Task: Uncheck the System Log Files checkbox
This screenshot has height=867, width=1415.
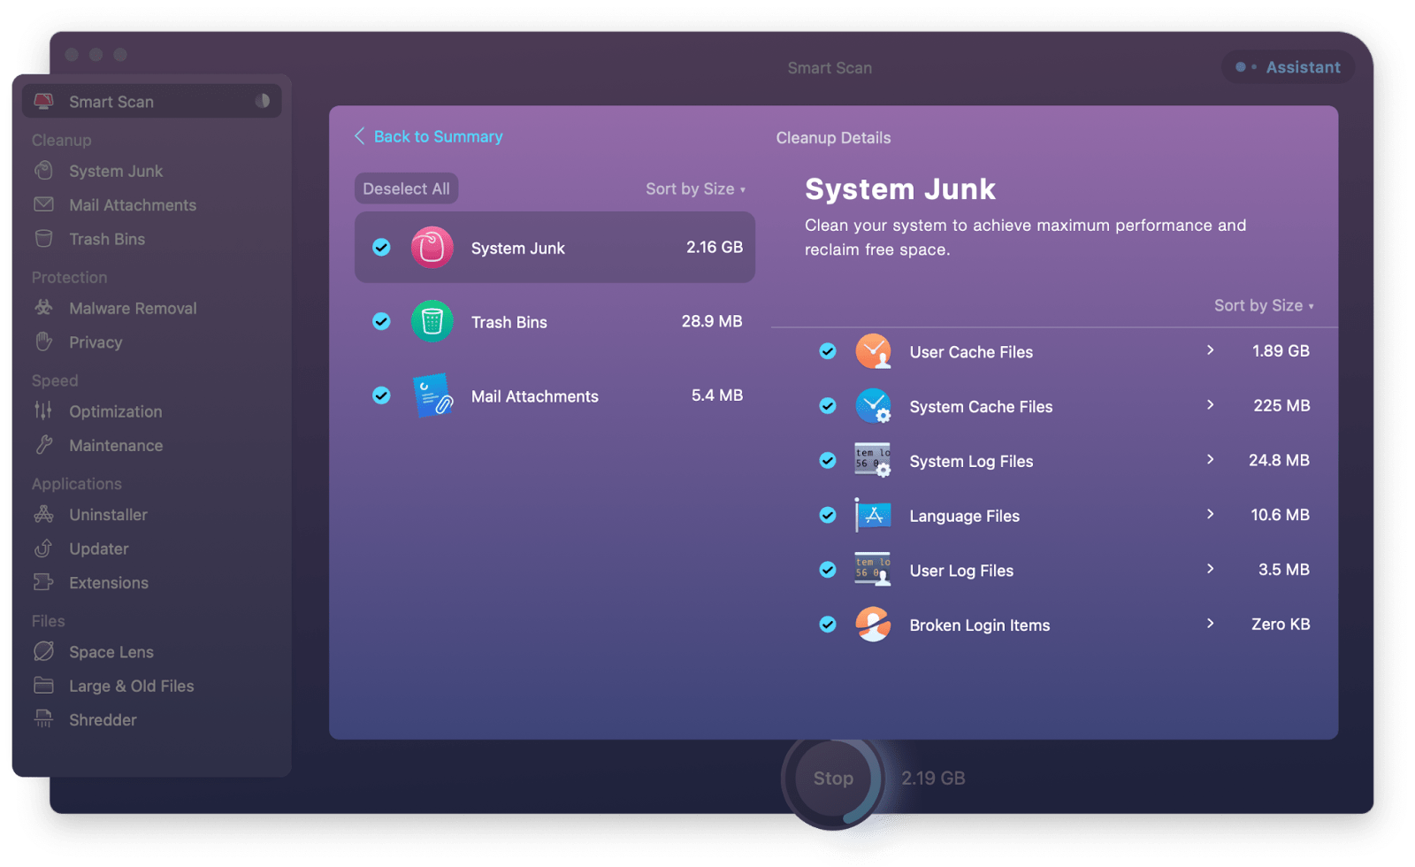Action: [828, 460]
